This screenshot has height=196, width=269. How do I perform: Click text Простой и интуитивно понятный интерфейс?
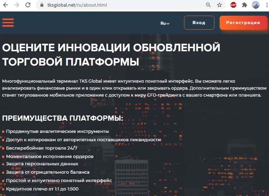tap(59, 180)
